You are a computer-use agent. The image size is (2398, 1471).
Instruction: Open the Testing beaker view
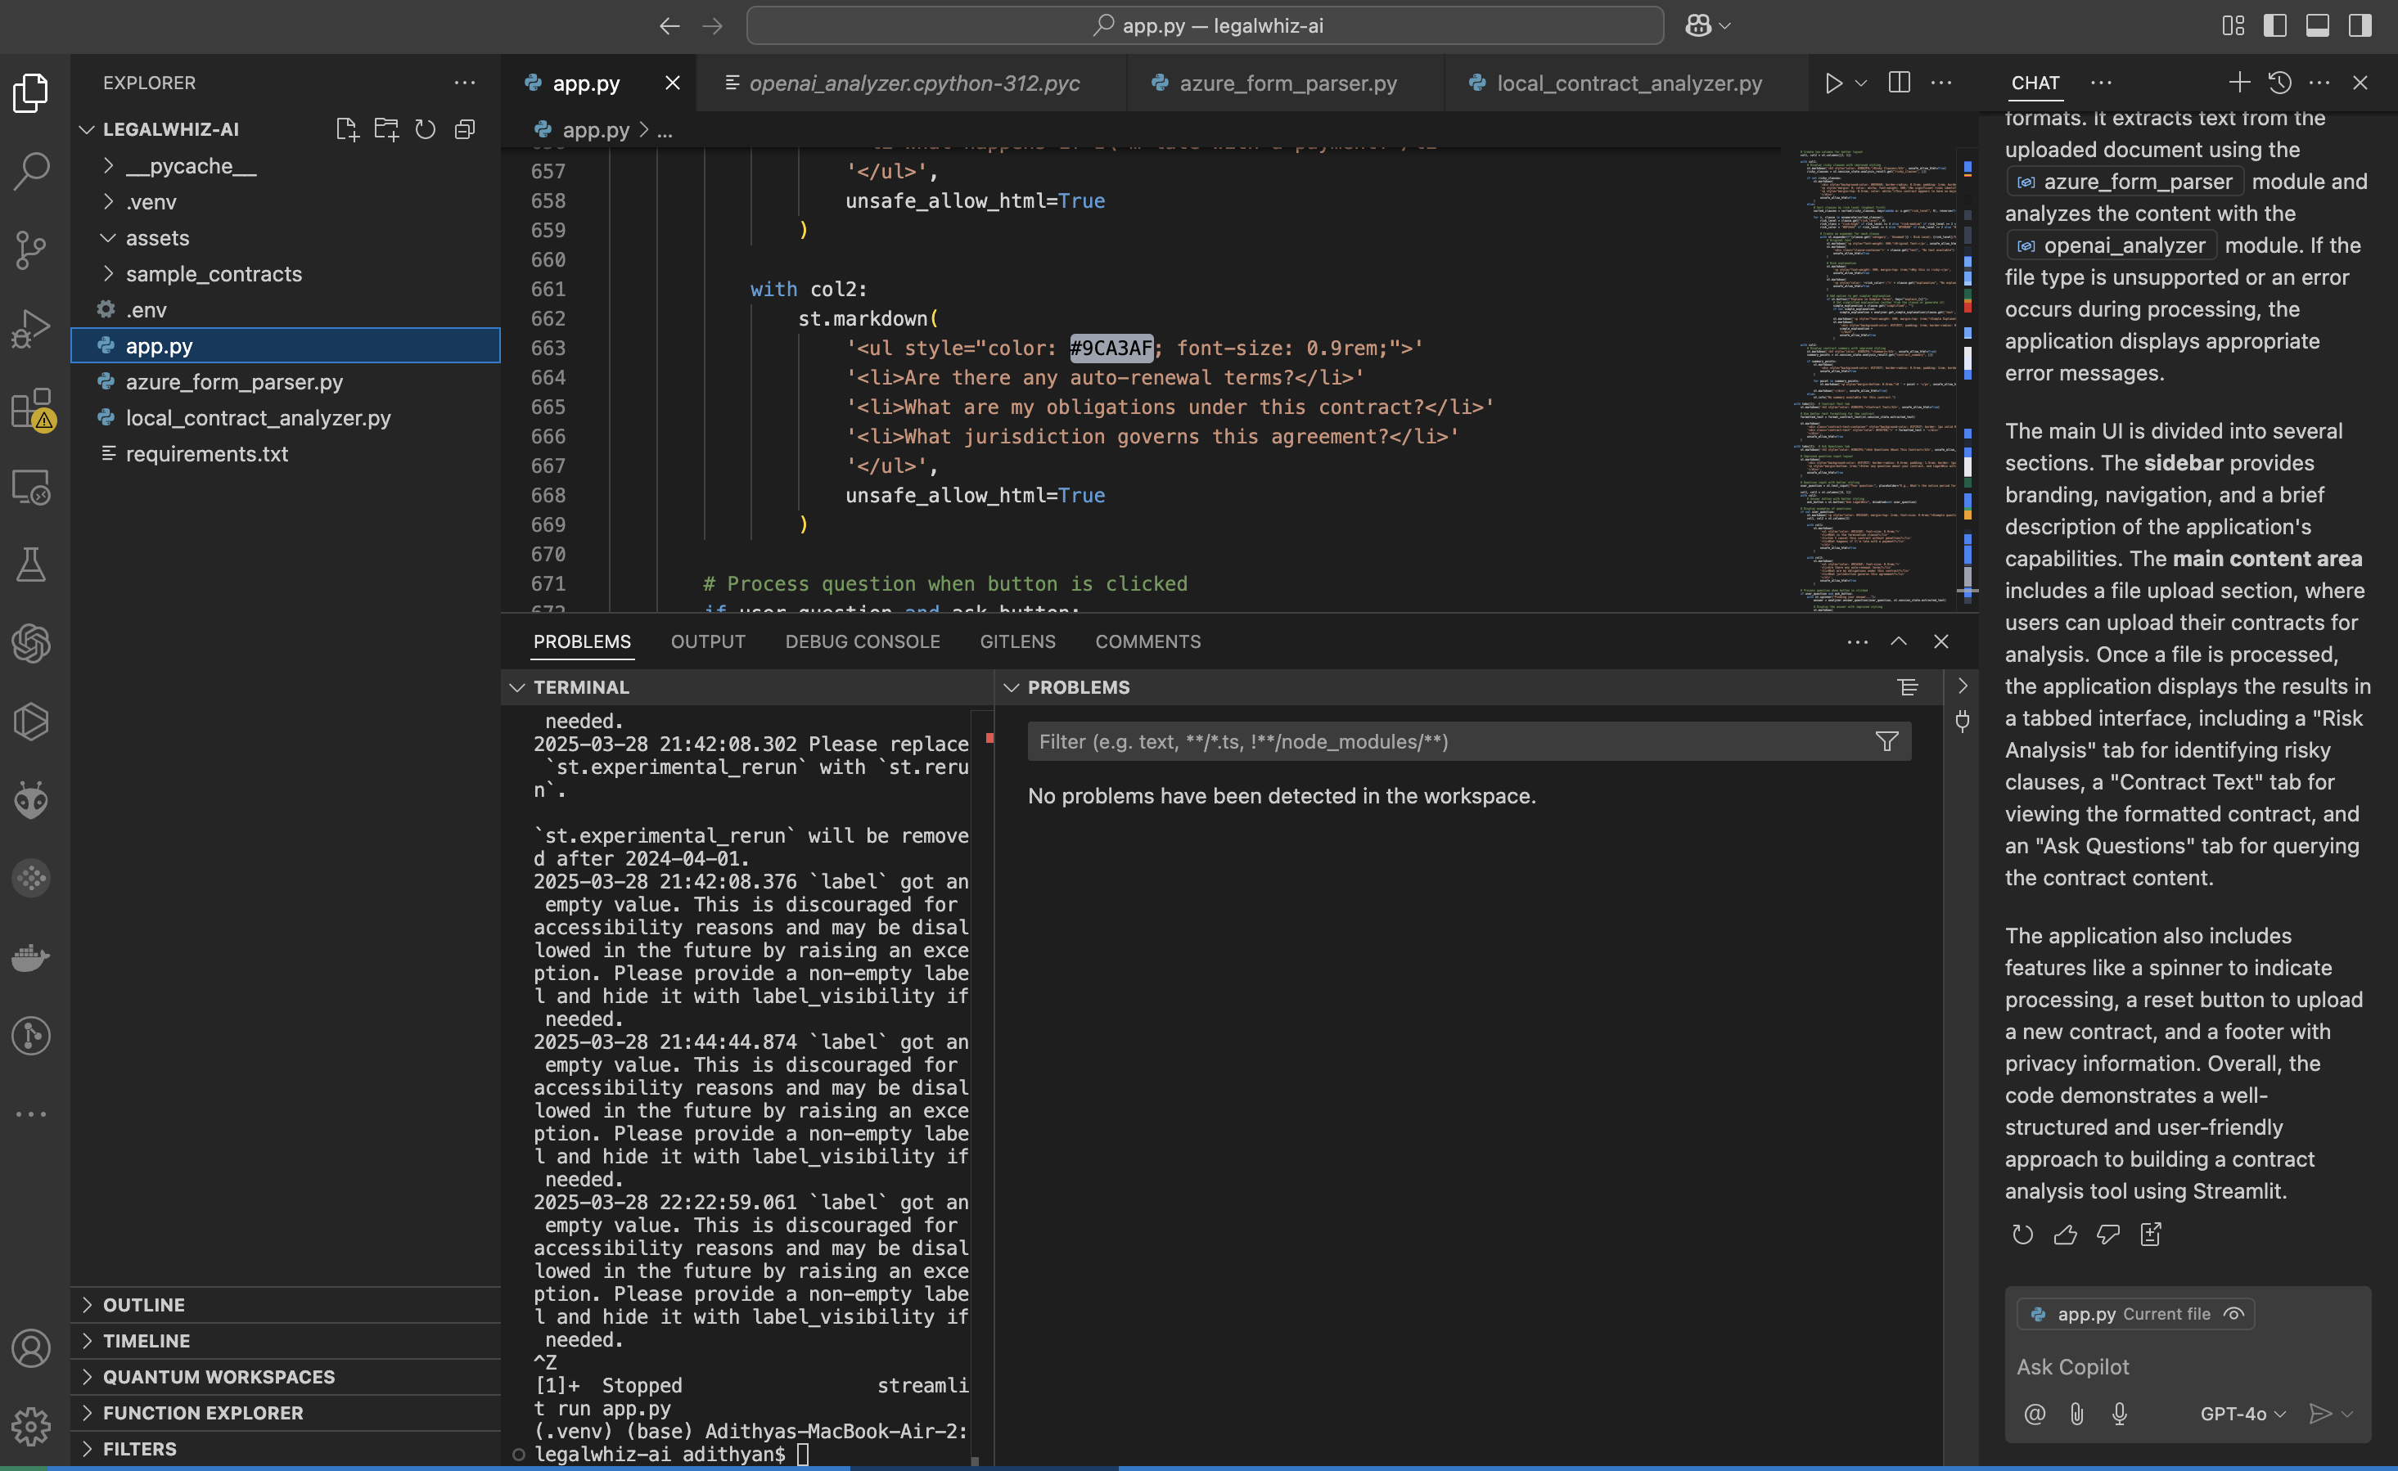pos(31,565)
